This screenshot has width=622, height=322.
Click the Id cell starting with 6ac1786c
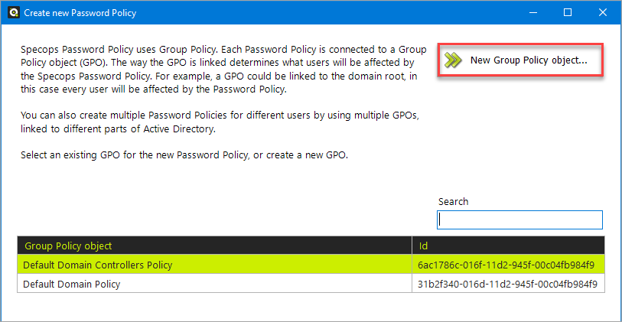pos(509,265)
